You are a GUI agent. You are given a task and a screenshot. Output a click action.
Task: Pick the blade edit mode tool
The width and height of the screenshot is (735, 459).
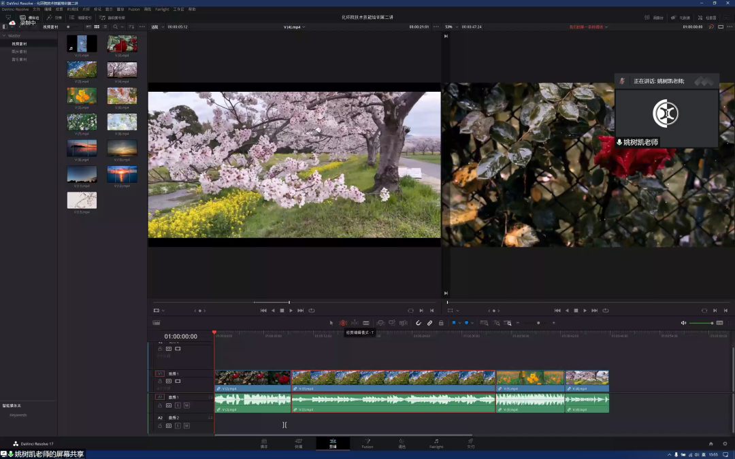(366, 323)
